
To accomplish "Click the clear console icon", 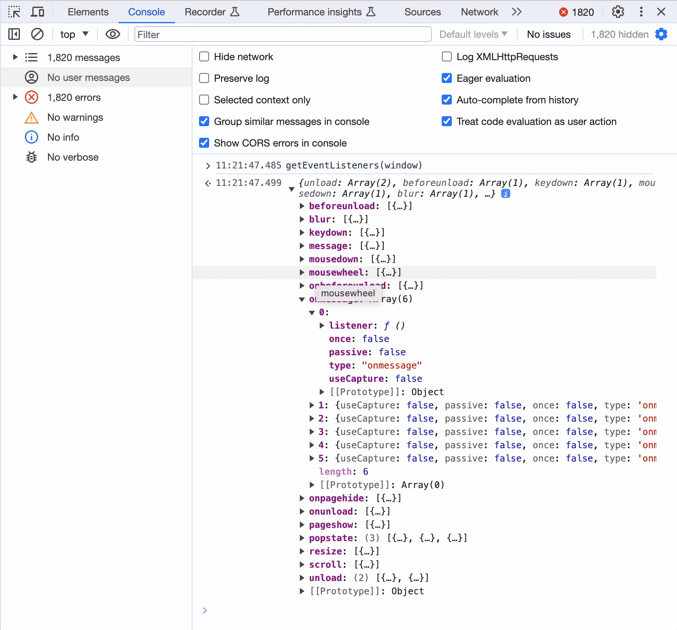I will point(37,34).
